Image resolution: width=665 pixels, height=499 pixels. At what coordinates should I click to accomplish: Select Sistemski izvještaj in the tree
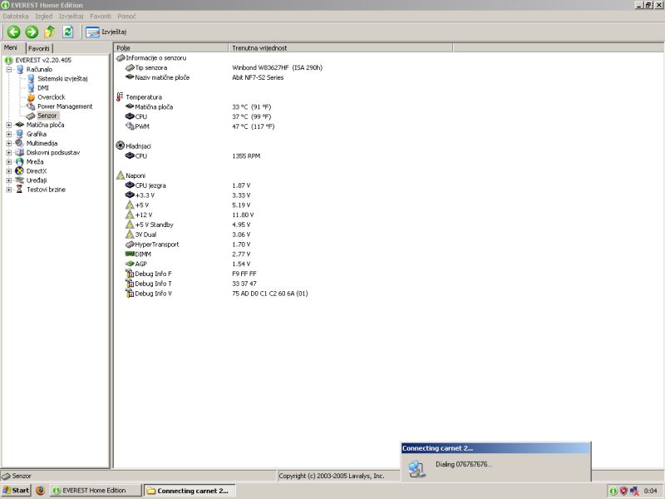click(x=62, y=79)
